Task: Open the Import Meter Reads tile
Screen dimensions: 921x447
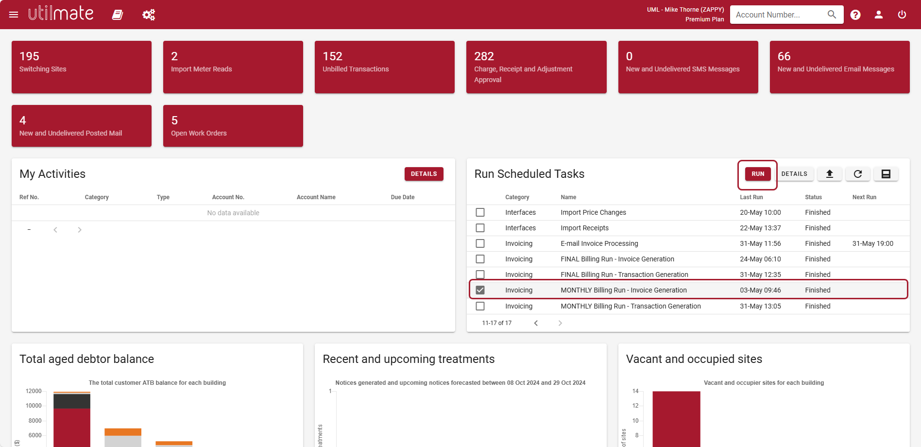Action: tap(233, 67)
